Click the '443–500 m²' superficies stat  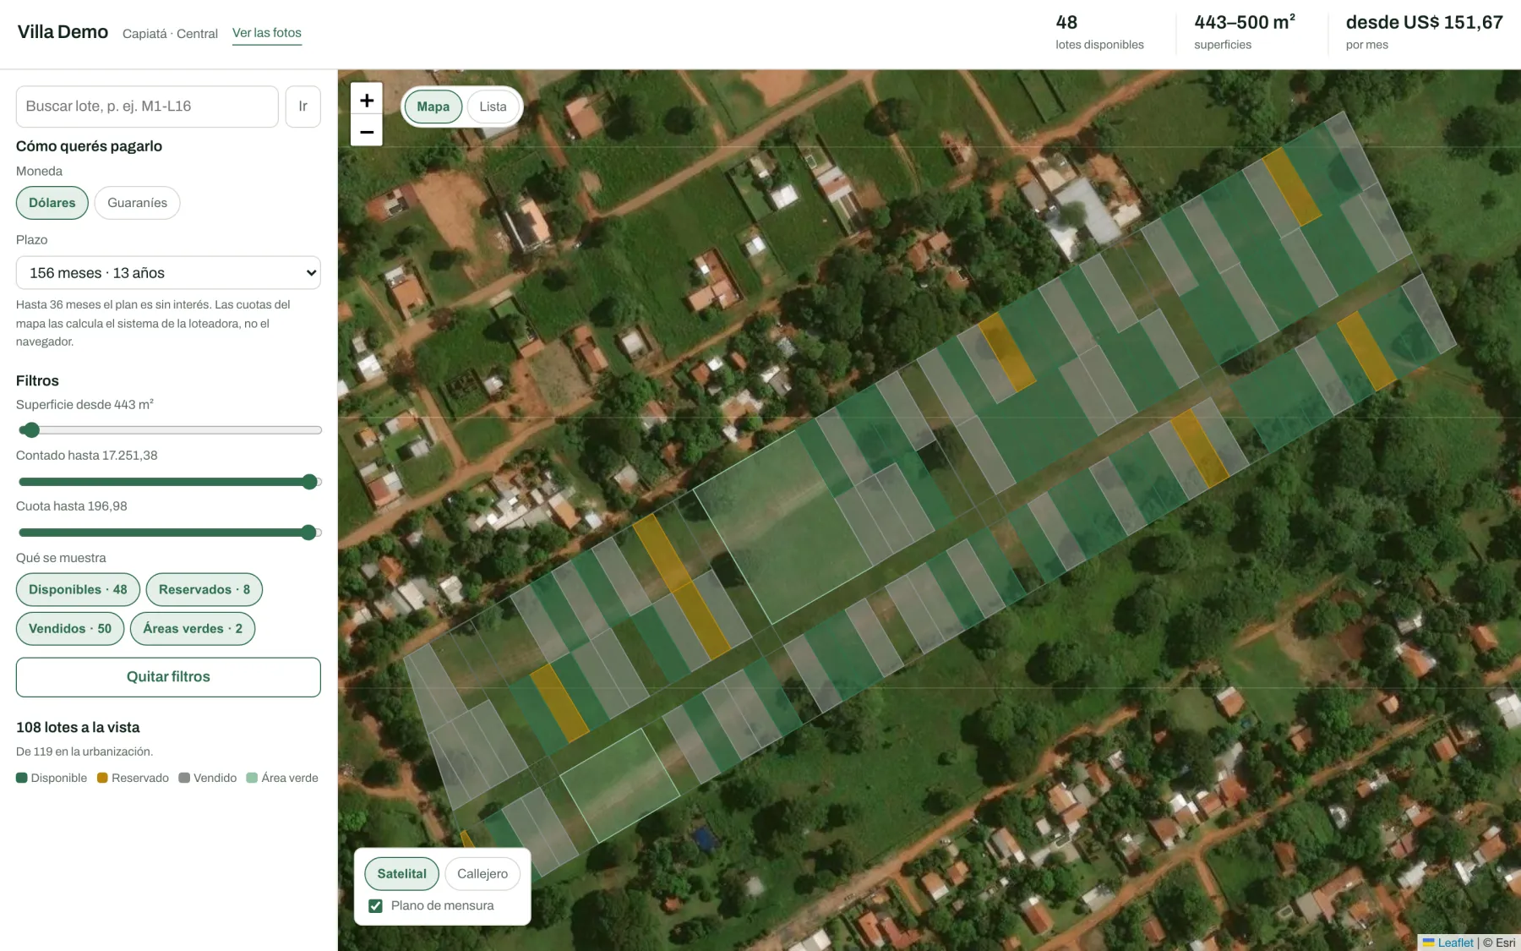(x=1245, y=33)
